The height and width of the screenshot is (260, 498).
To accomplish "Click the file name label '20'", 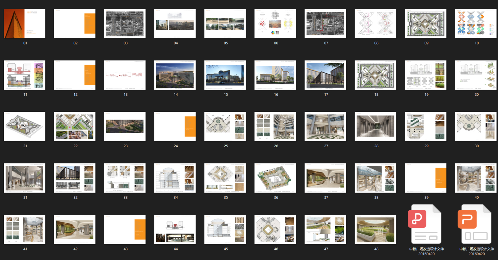I will click(477, 95).
